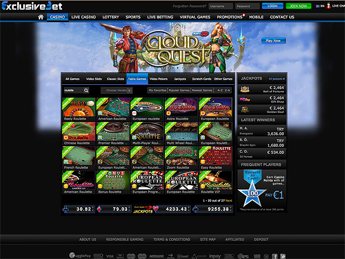345x259 pixels.
Task: Open the Responsible Gaming footer link
Action: pos(125,240)
